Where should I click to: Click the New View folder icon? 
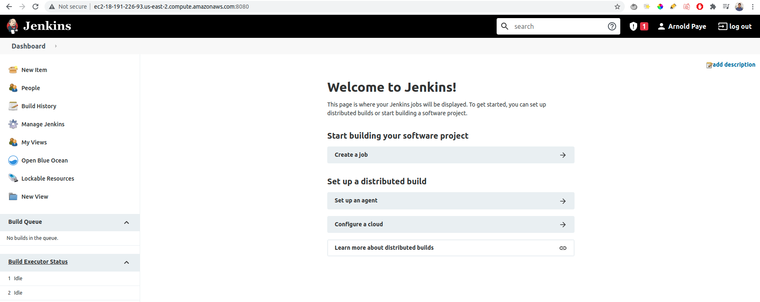pos(13,197)
